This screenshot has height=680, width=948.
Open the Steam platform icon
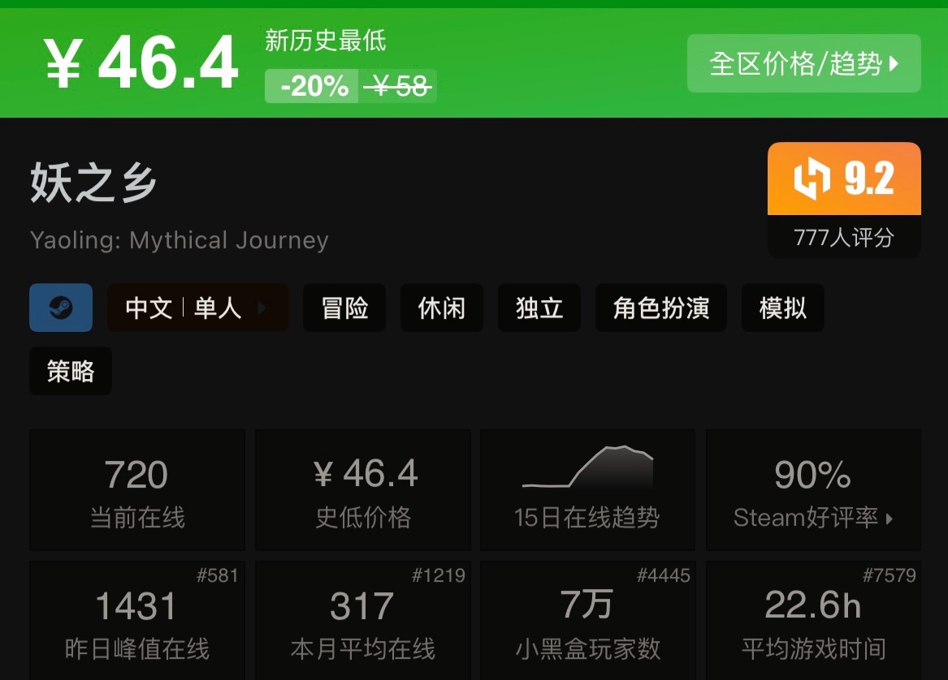coord(61,308)
